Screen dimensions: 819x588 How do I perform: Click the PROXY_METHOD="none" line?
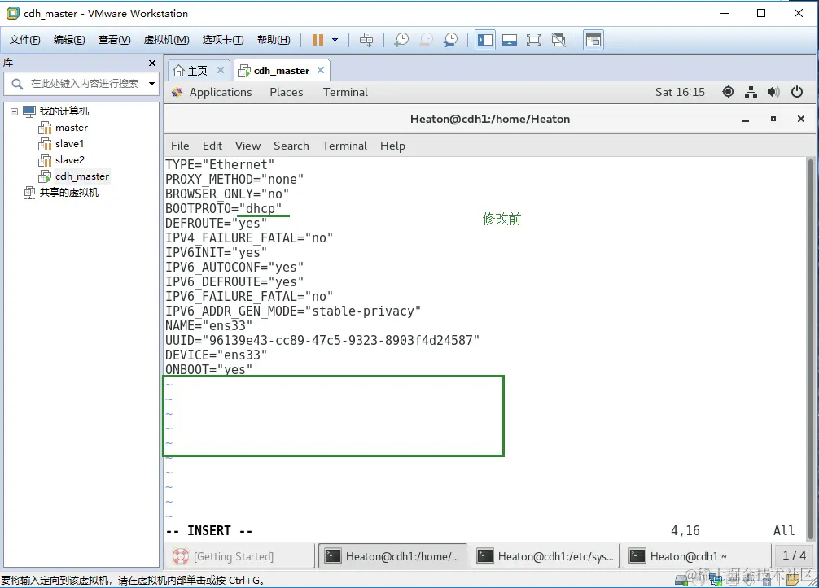pyautogui.click(x=234, y=180)
